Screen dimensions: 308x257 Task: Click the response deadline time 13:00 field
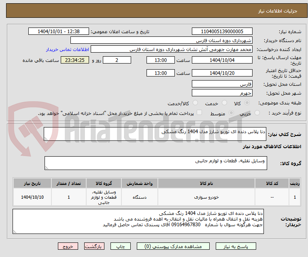coord(161,60)
